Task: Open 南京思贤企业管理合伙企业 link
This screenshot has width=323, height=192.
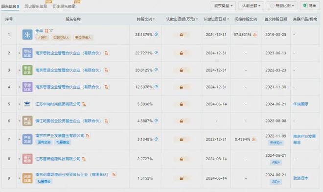Action: point(68,70)
